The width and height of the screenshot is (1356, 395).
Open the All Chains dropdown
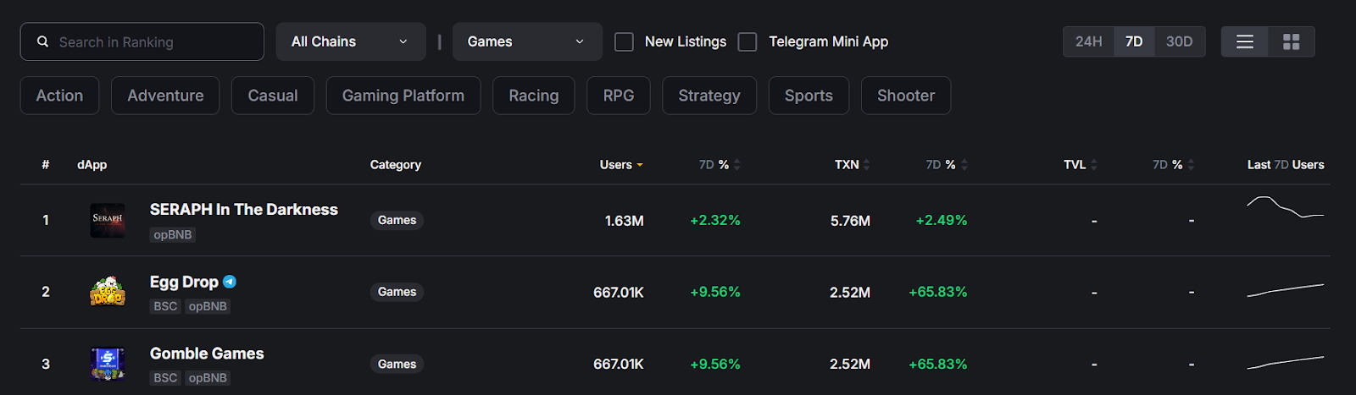pos(350,41)
